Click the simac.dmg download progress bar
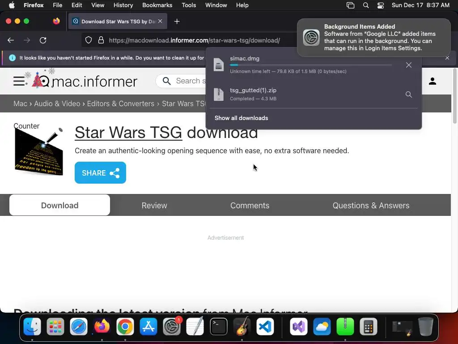 pos(311,65)
